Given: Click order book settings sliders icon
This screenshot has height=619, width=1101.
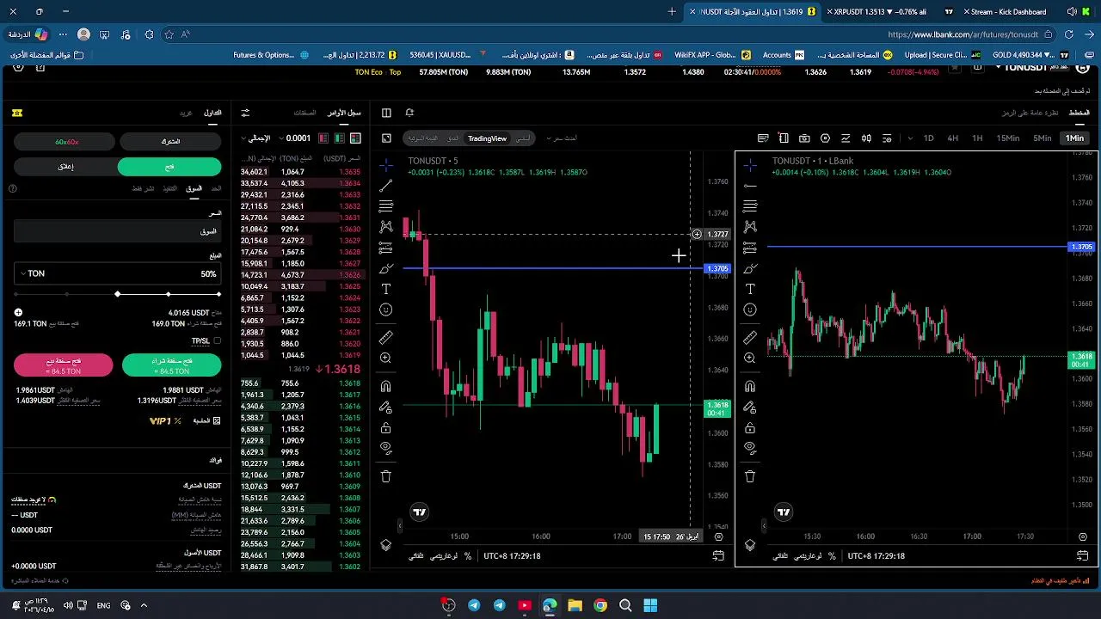Looking at the screenshot, I should (245, 113).
